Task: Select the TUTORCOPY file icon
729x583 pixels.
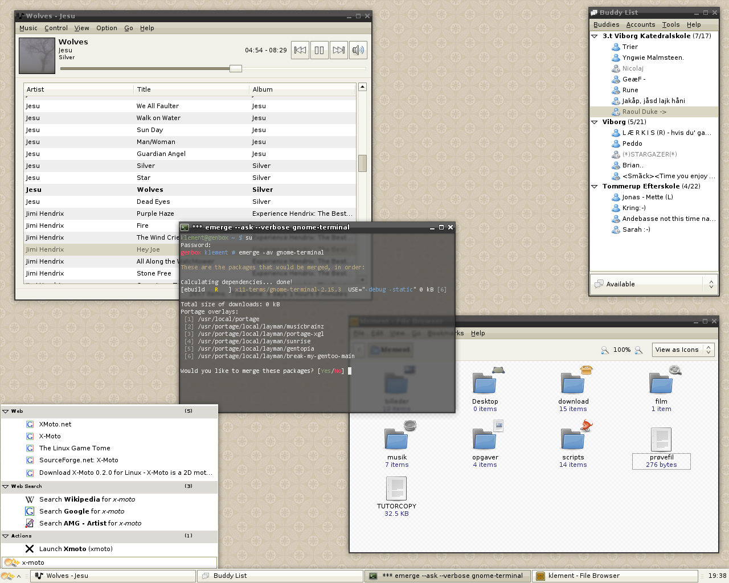Action: point(396,488)
